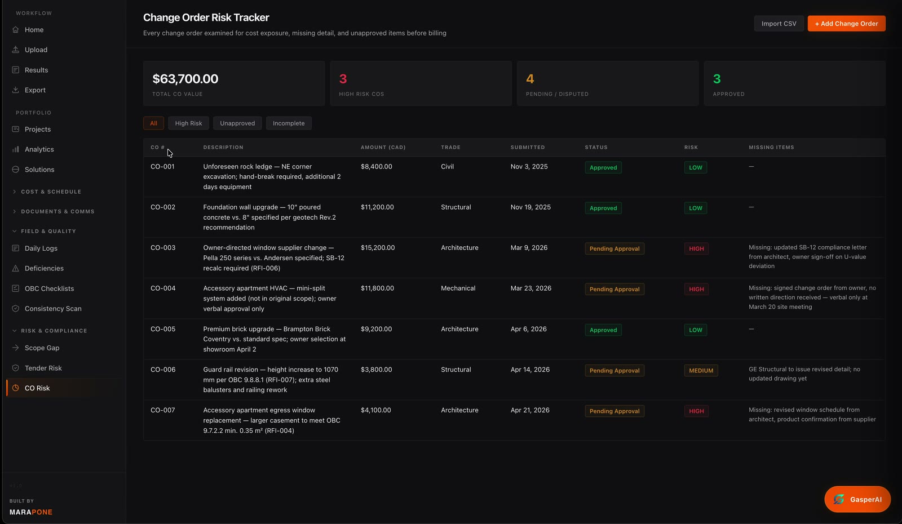Screen dimensions: 902x524
Task: Click the Pending Approval badge for CO-007
Action: click(x=614, y=411)
